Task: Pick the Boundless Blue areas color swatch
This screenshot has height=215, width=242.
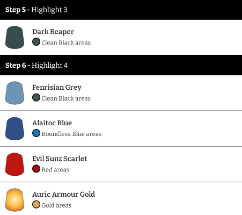Action: (36, 133)
